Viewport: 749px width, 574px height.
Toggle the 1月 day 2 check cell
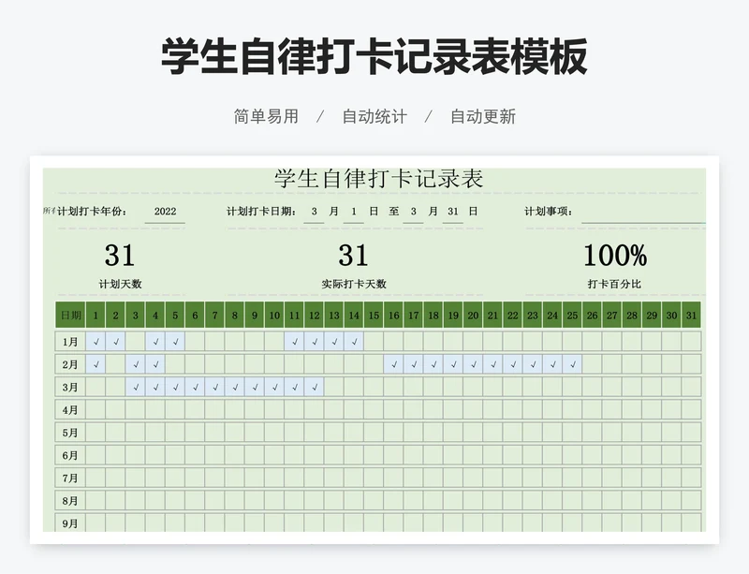115,342
